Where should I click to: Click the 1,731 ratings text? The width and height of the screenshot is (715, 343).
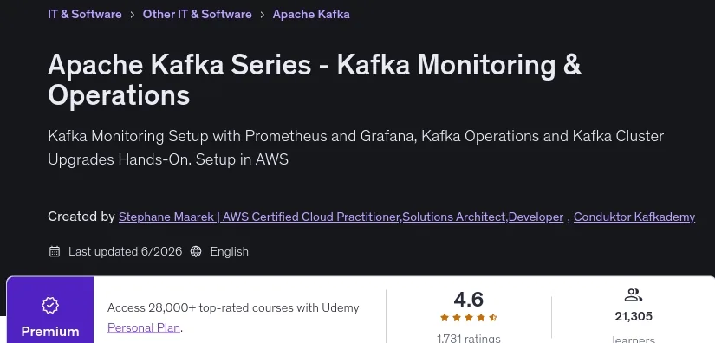(468, 339)
